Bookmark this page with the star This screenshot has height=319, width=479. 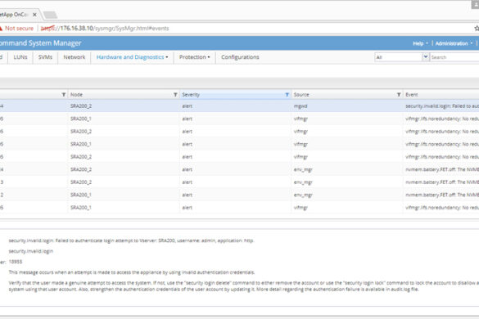point(477,28)
